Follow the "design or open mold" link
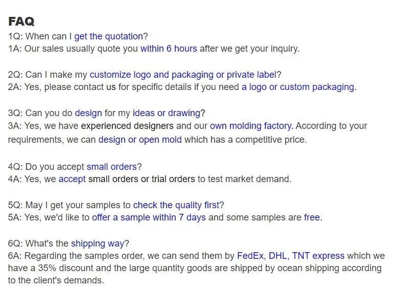 click(140, 140)
